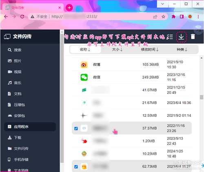Click the download icon in the toolbar

point(181,37)
